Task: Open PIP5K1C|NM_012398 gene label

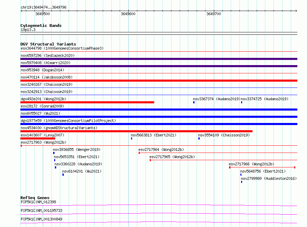Action: tap(38, 202)
